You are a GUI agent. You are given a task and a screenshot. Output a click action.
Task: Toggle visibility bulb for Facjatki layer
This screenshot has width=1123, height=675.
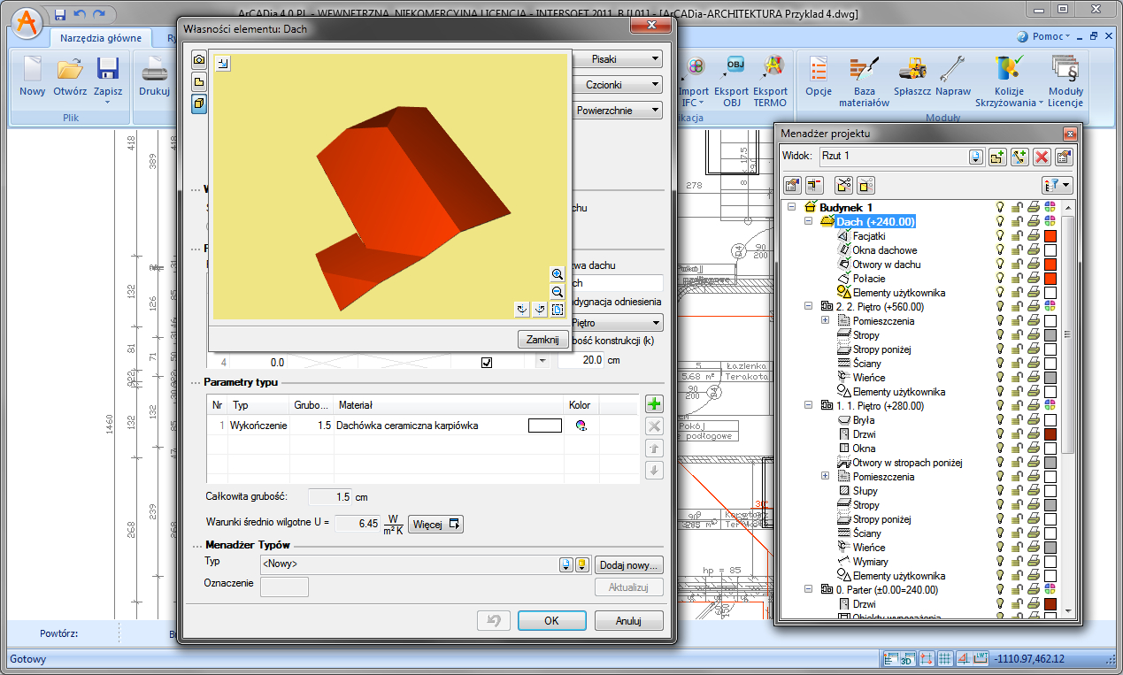[x=1001, y=236]
